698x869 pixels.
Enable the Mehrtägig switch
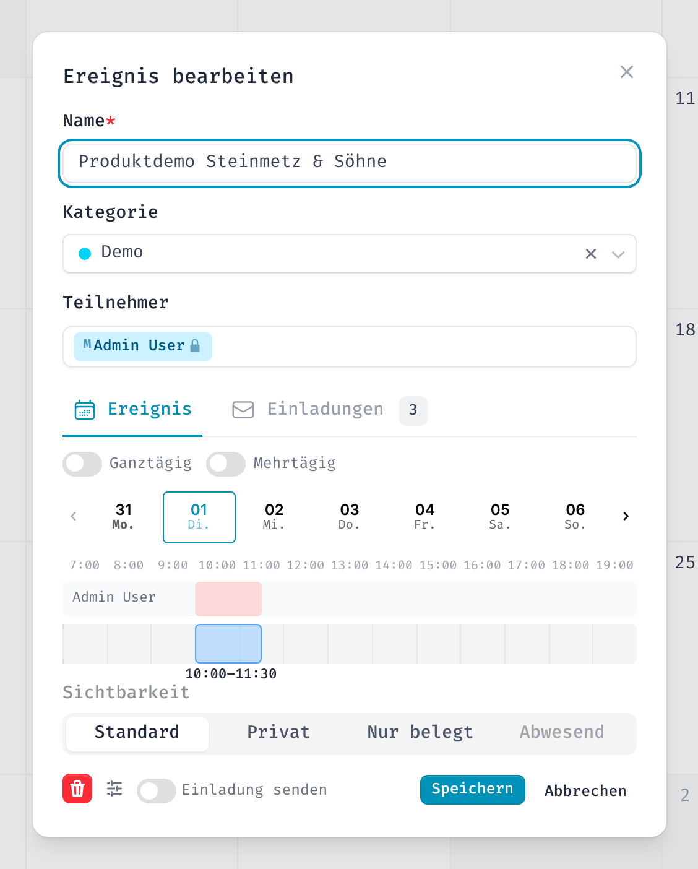click(x=226, y=464)
